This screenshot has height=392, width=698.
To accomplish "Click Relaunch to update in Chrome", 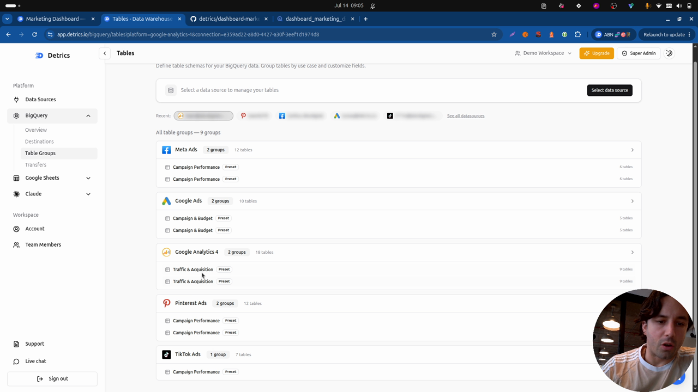I will click(664, 34).
